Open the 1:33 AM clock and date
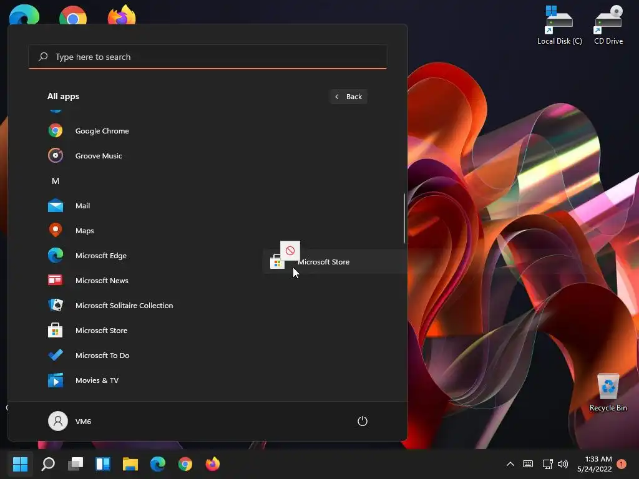Screen dimensions: 639x479 pyautogui.click(x=595, y=464)
